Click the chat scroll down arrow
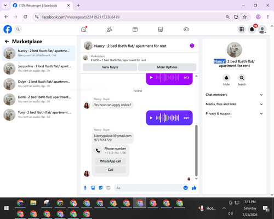 click(x=196, y=179)
